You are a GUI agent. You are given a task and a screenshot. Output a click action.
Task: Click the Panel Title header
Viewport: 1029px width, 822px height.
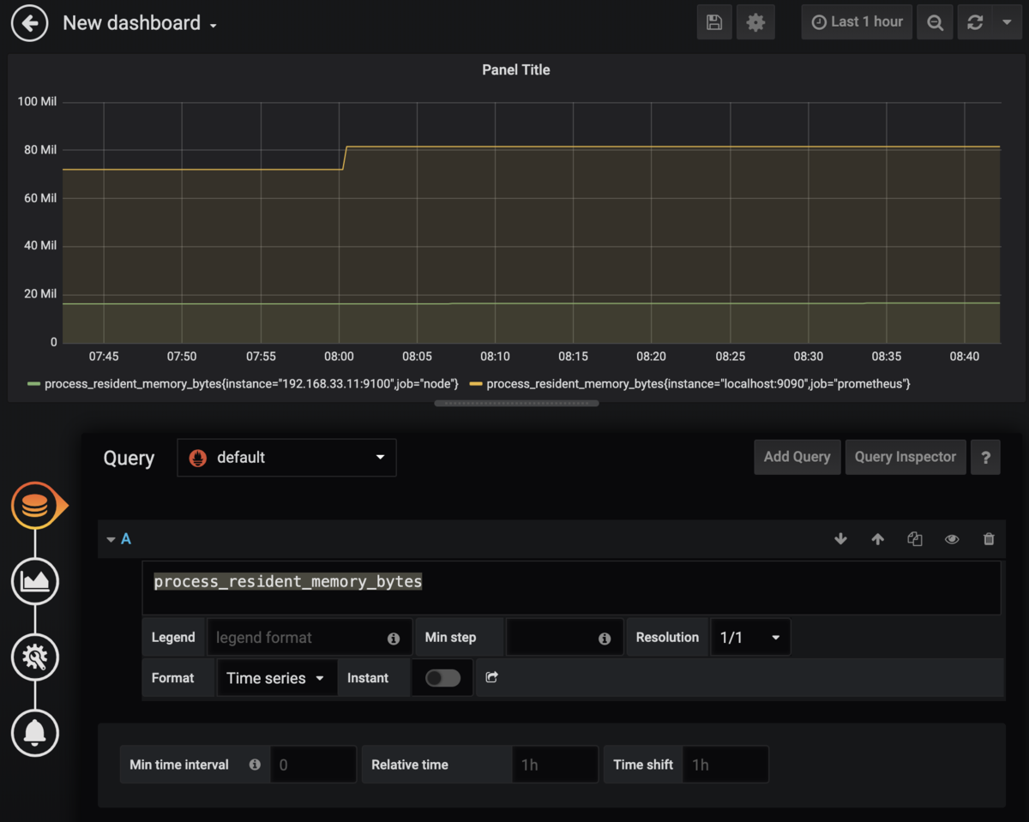516,70
